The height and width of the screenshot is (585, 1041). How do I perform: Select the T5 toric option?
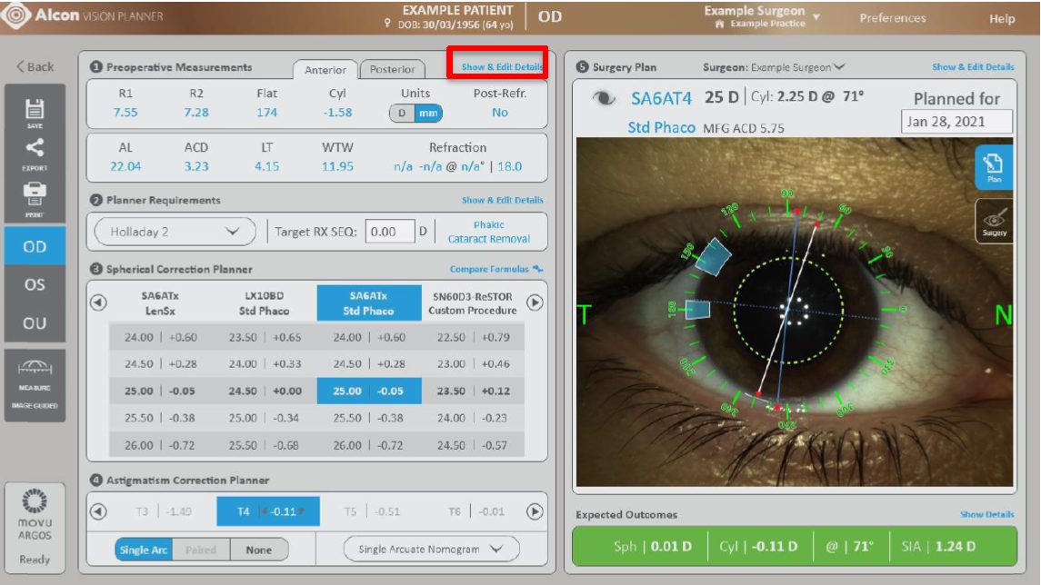coord(372,511)
